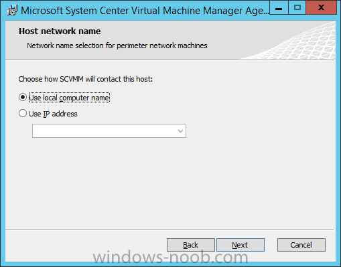
Task: Proceed by clicking the Next button
Action: [241, 245]
